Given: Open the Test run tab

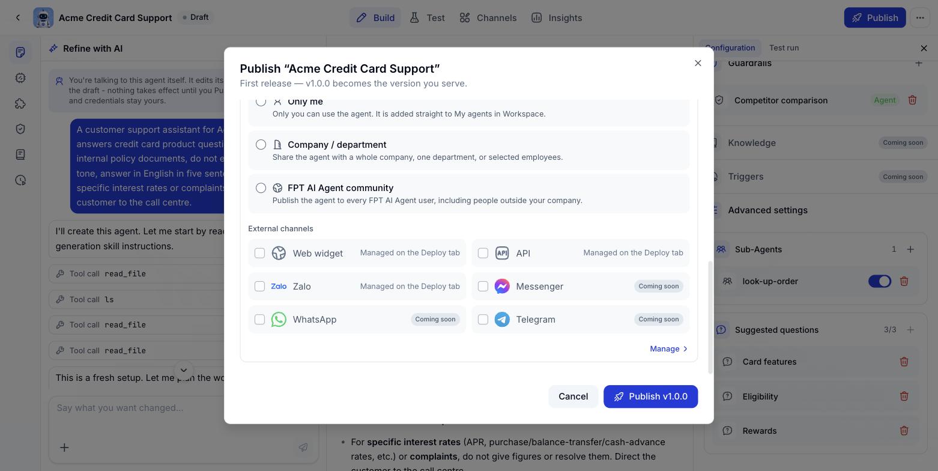Looking at the screenshot, I should coord(784,47).
